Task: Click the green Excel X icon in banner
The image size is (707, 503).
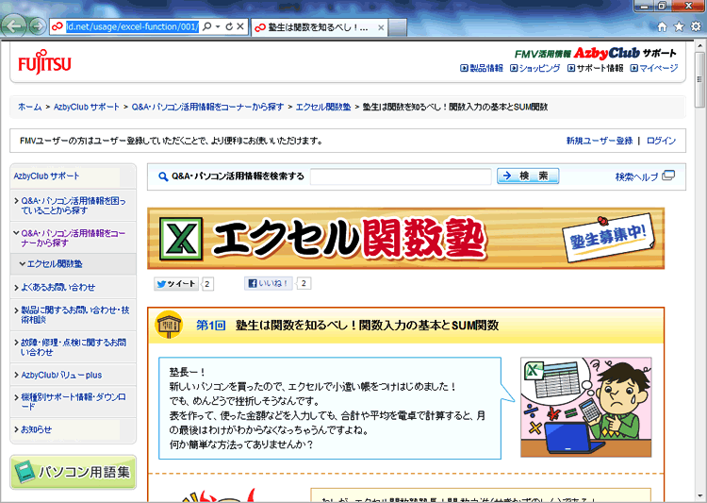Action: [x=181, y=239]
